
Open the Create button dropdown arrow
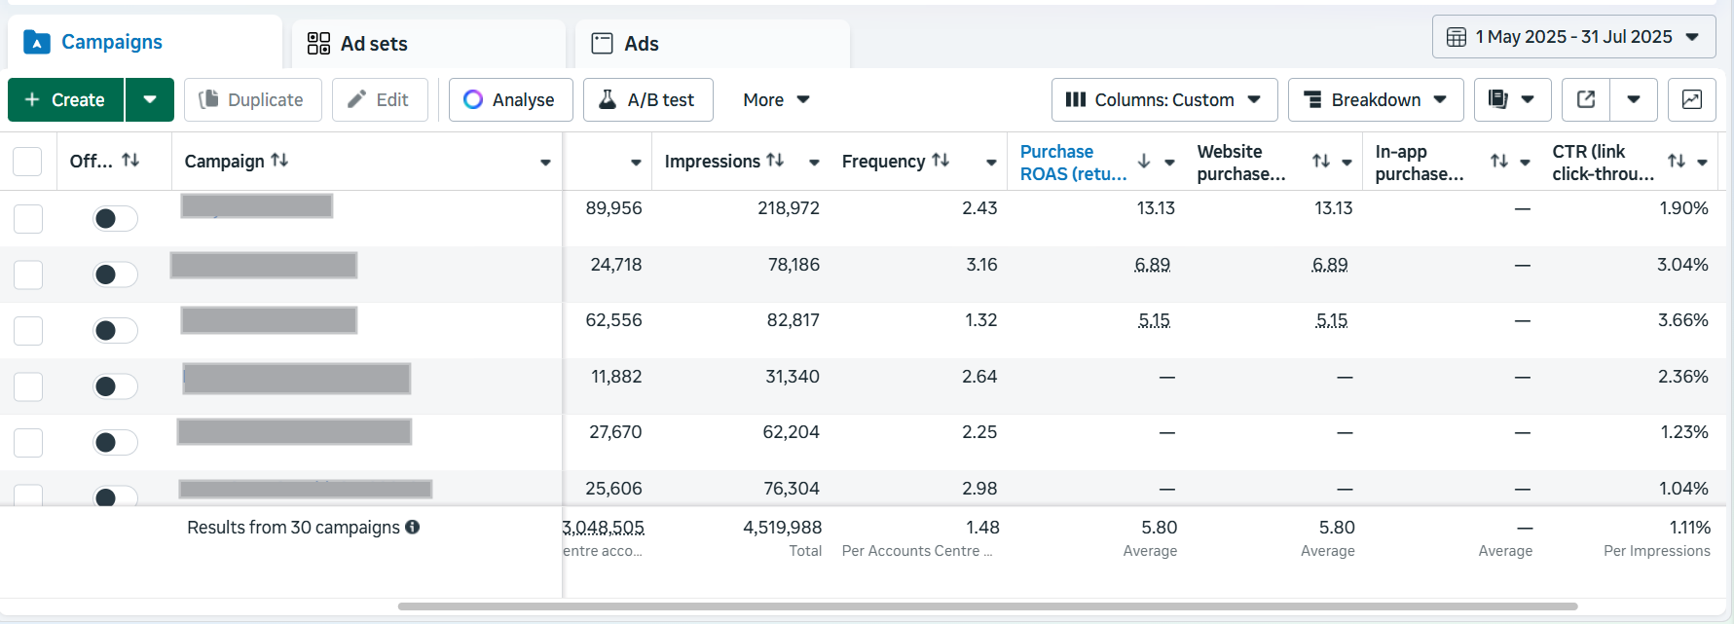(150, 99)
